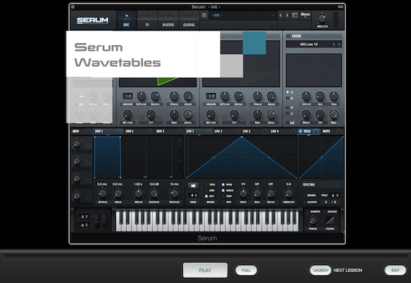
Task: Switch to the GLOBAL tab
Action: [x=189, y=20]
